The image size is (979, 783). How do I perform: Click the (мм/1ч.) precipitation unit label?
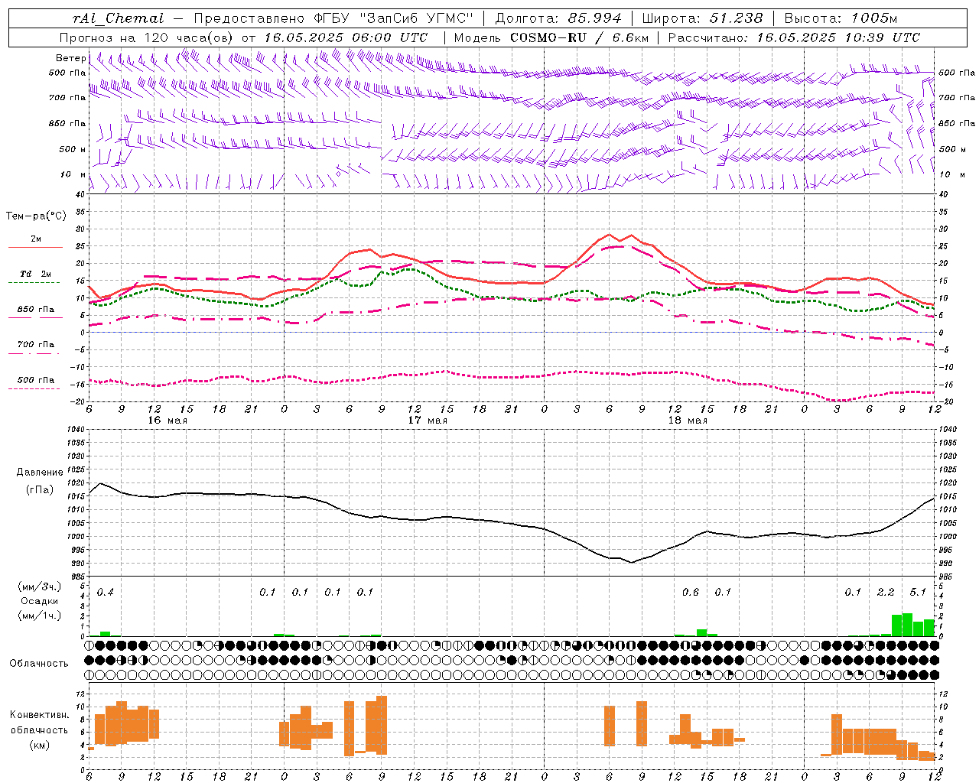pyautogui.click(x=39, y=615)
